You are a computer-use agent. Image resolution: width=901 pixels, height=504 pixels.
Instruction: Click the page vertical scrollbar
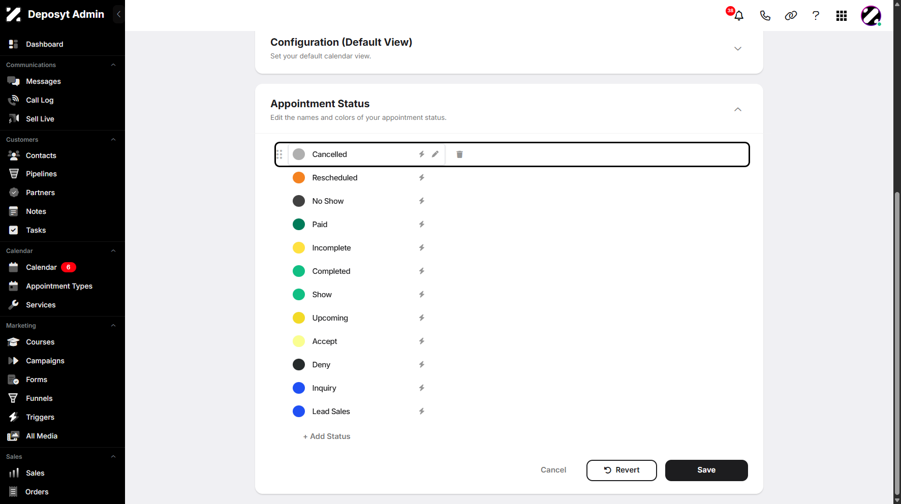pyautogui.click(x=897, y=343)
